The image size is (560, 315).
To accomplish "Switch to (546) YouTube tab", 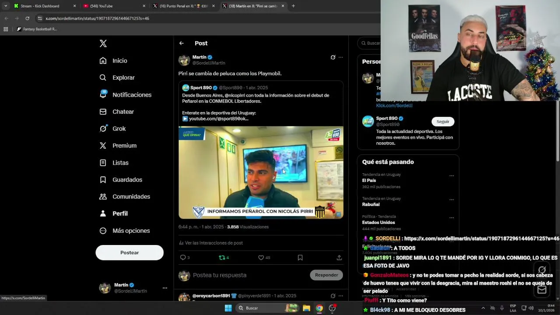I will pyautogui.click(x=115, y=6).
